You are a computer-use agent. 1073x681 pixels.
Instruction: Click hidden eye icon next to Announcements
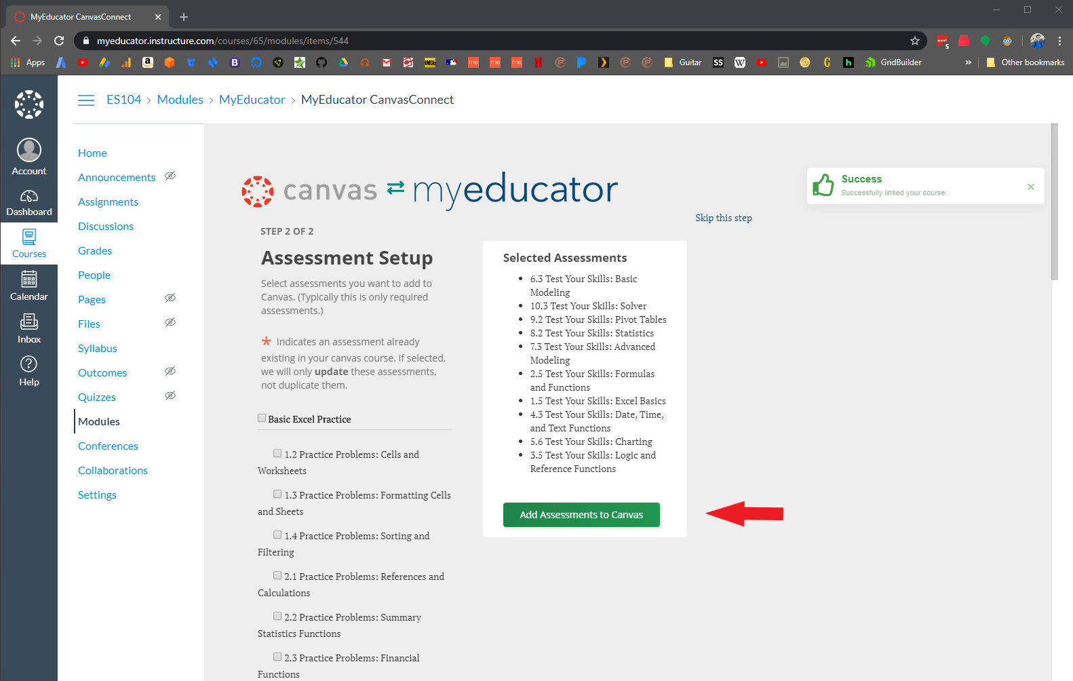tap(170, 176)
